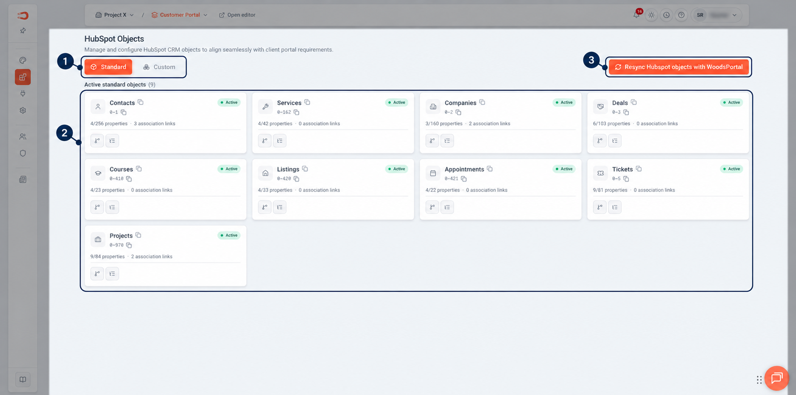Click the drag handle dots near chat
The width and height of the screenshot is (796, 395).
(759, 379)
